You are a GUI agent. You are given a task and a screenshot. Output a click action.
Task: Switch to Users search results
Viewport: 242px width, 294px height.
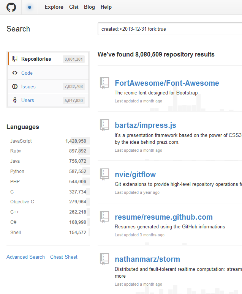(x=27, y=100)
